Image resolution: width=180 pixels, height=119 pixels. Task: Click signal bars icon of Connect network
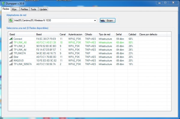pyautogui.click(x=11, y=39)
